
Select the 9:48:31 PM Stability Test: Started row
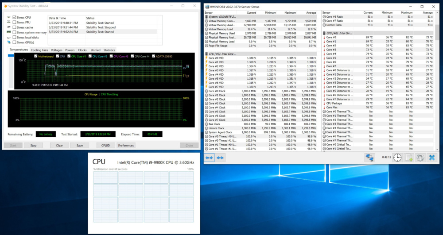(103, 23)
